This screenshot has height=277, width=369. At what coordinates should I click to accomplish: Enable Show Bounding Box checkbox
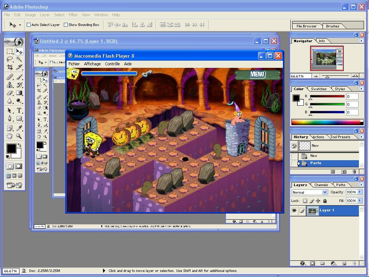coord(66,25)
